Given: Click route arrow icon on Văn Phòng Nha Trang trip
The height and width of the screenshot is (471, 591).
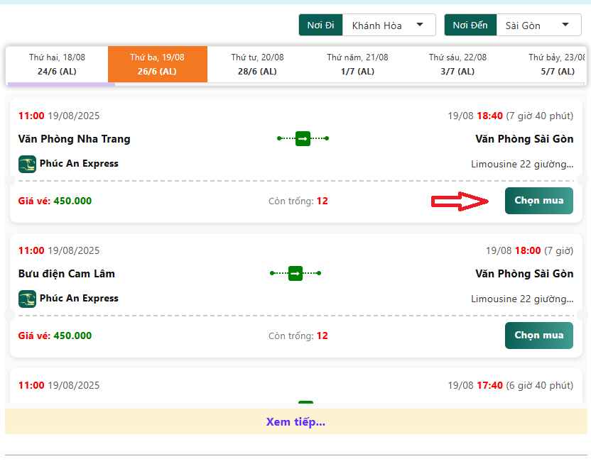Looking at the screenshot, I should click(303, 138).
